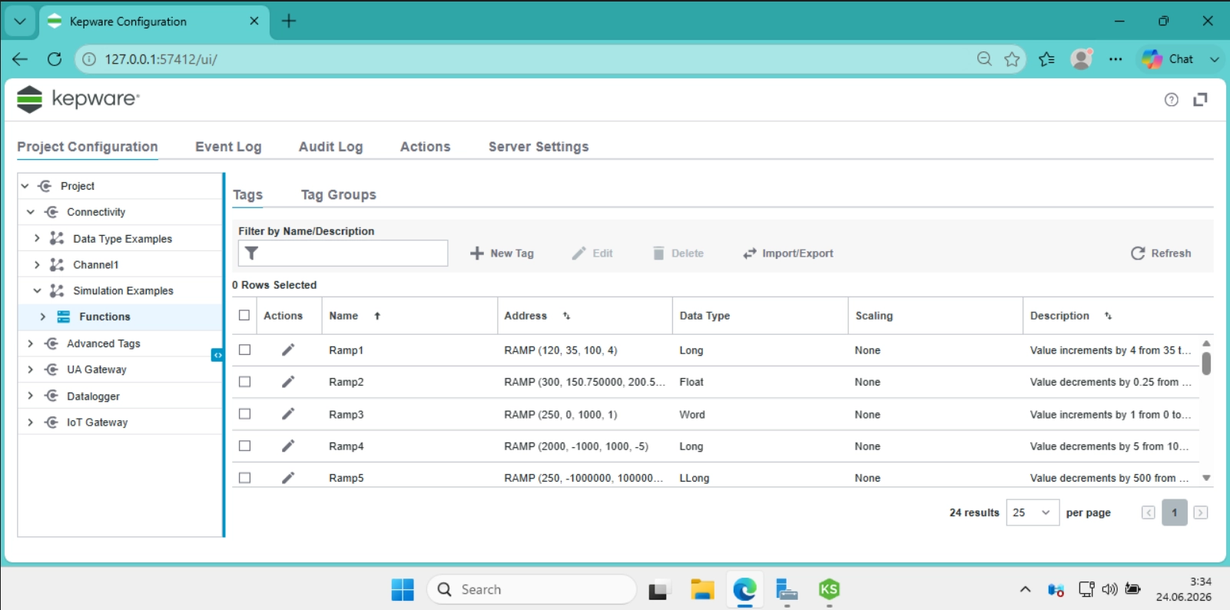Image resolution: width=1230 pixels, height=610 pixels.
Task: Expand the UA Gateway node
Action: [x=31, y=370]
